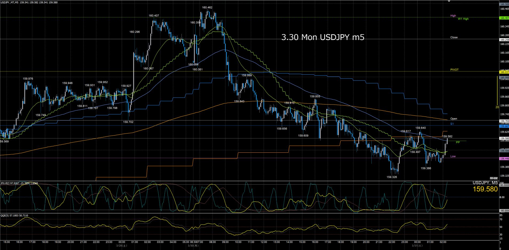Viewport: 509px width, 250px height.
Task: Click the 3/30(月) date on time axis
Action: [193, 246]
